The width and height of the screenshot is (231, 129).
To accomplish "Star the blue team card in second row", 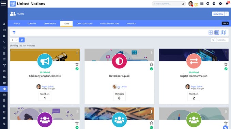I will click(x=151, y=123).
